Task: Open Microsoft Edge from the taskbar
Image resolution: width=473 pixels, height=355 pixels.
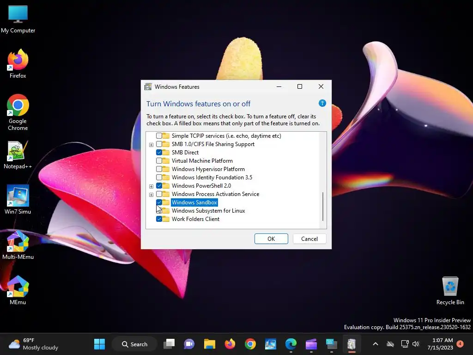Action: coord(291,344)
